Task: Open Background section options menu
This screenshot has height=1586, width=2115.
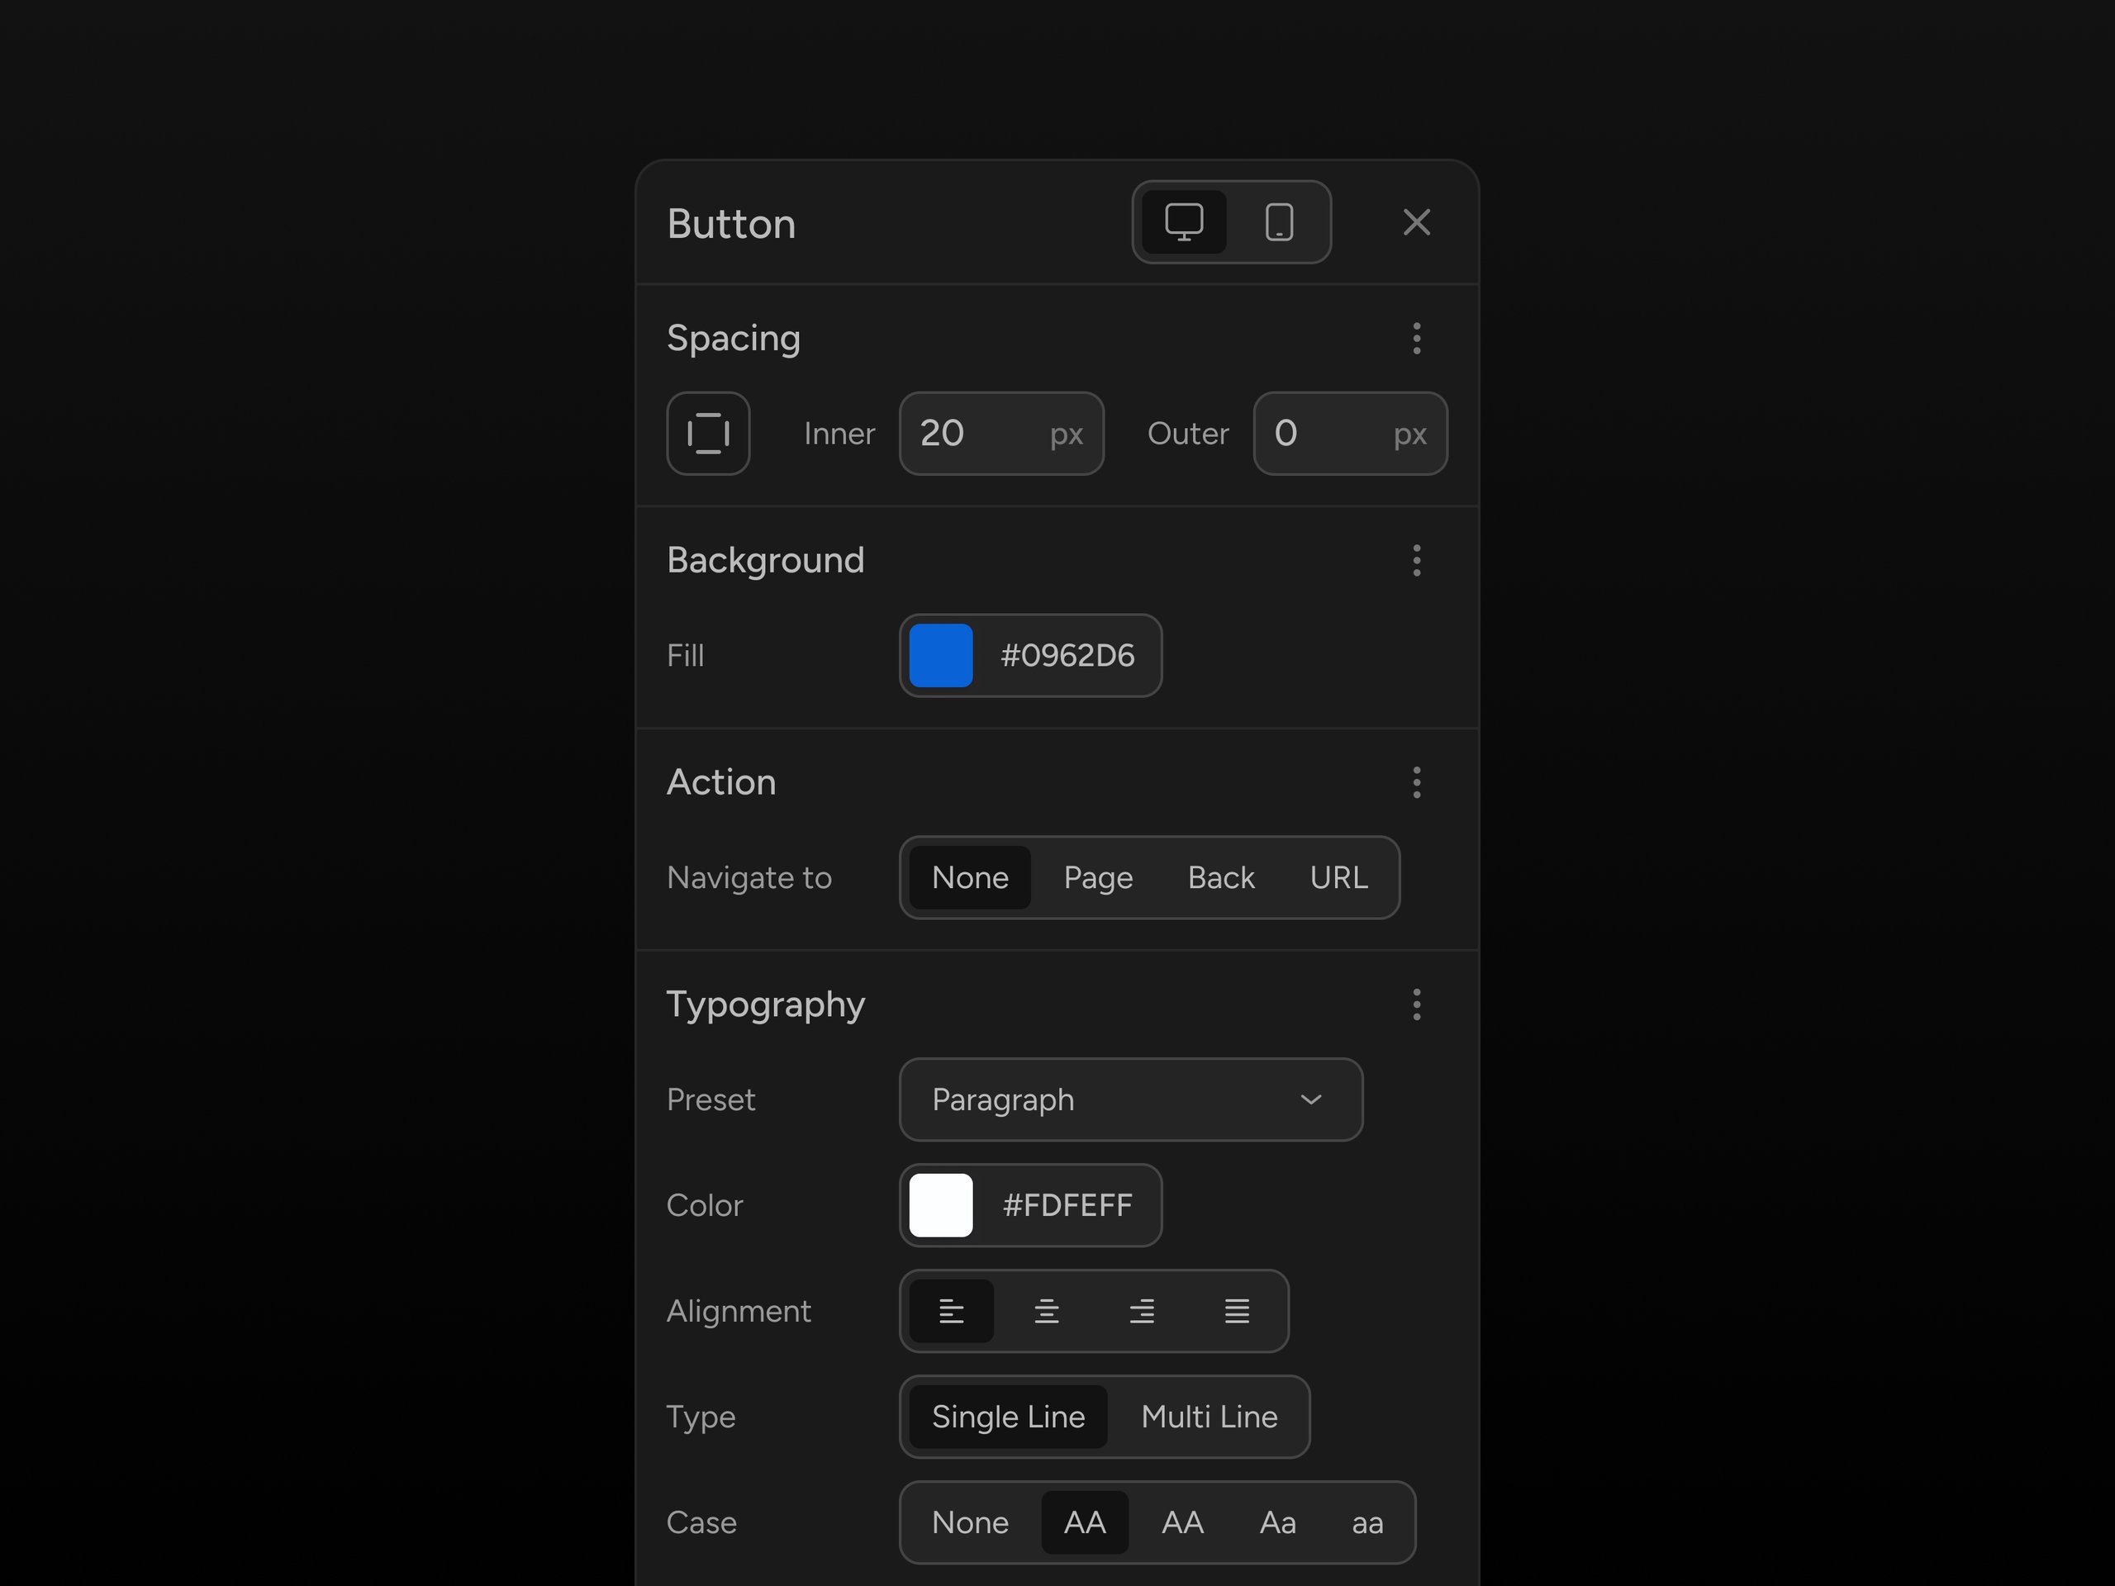Action: click(x=1416, y=560)
